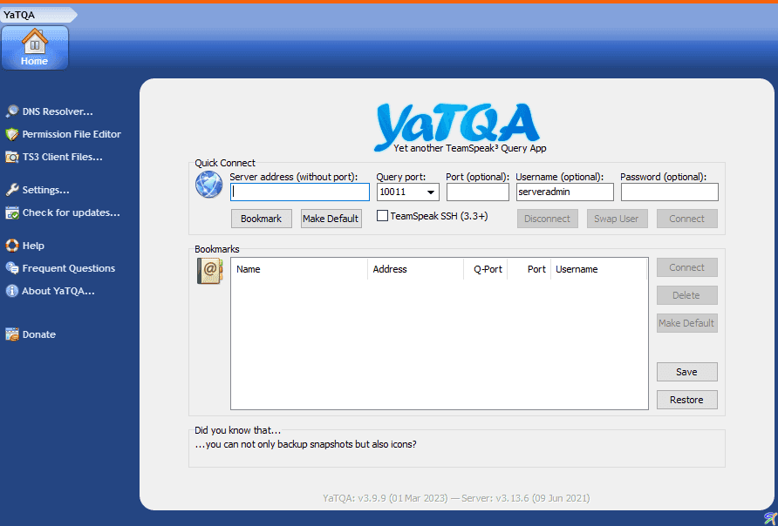Open About YaTQA... sidebar entry
The image size is (778, 526).
point(58,291)
